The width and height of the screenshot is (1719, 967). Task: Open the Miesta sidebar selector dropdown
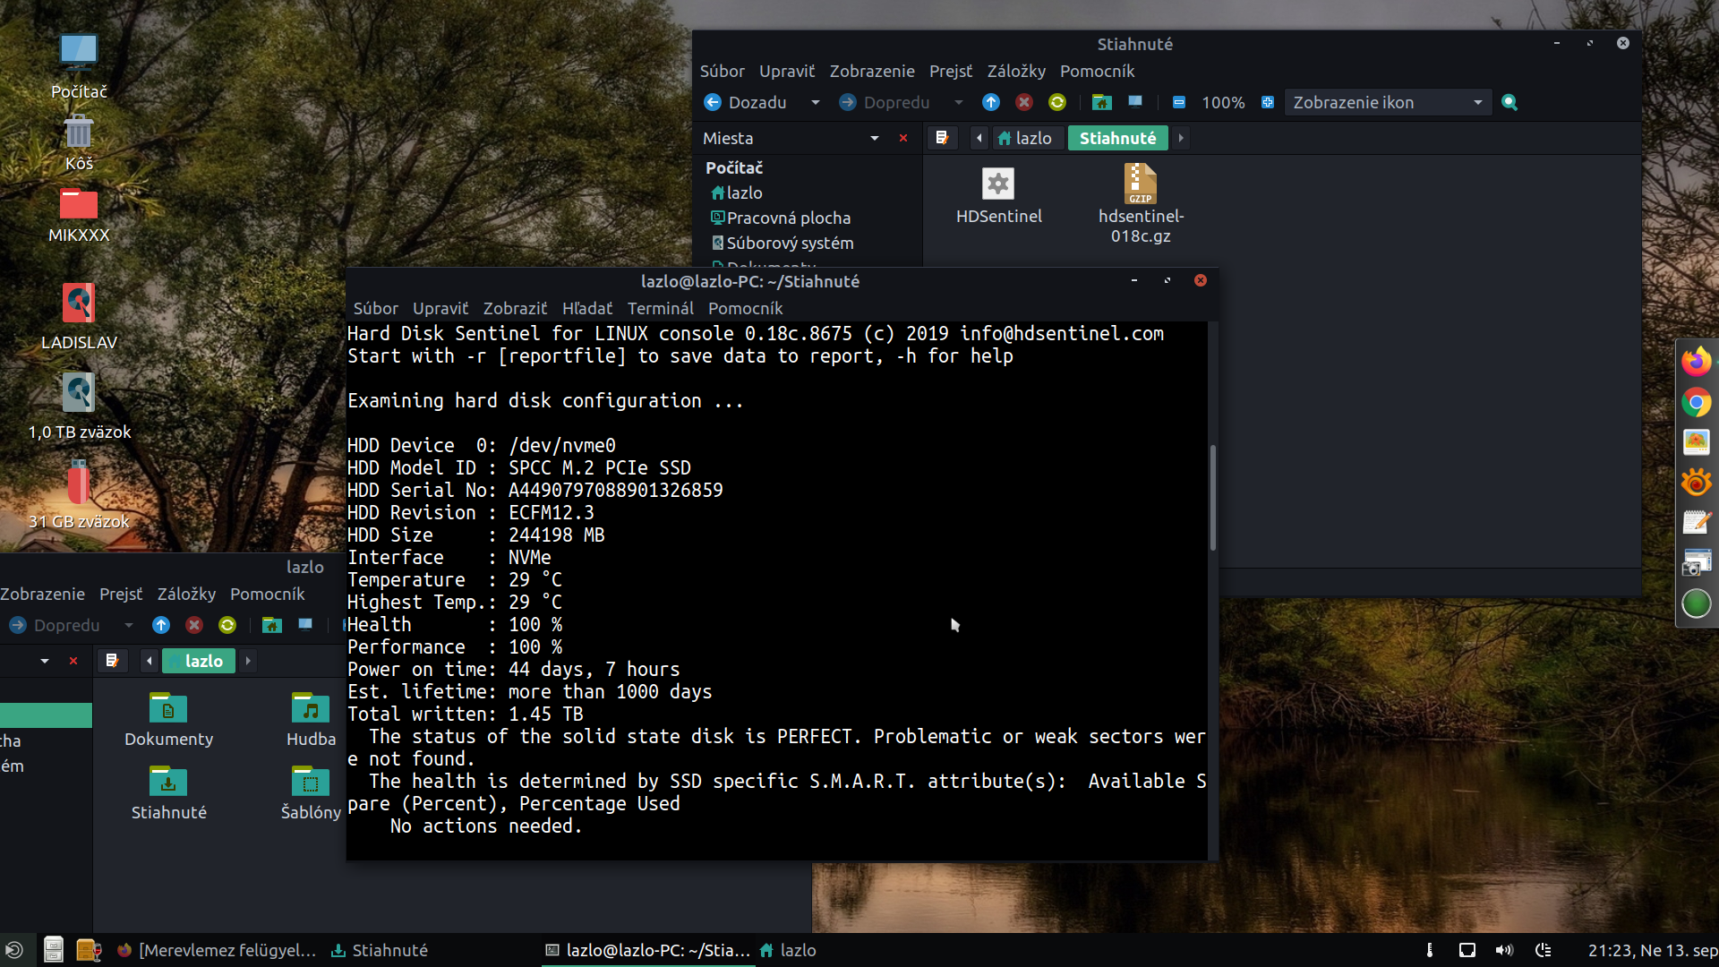click(874, 138)
